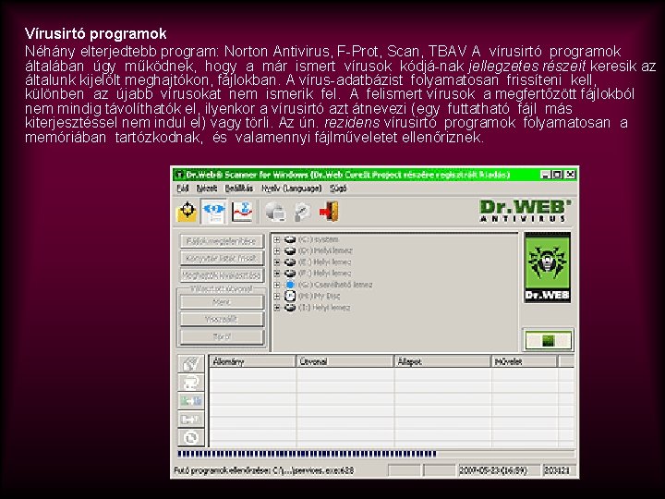Sort results by the Művelet column header
Viewport: 665px width, 499px height.
click(525, 361)
